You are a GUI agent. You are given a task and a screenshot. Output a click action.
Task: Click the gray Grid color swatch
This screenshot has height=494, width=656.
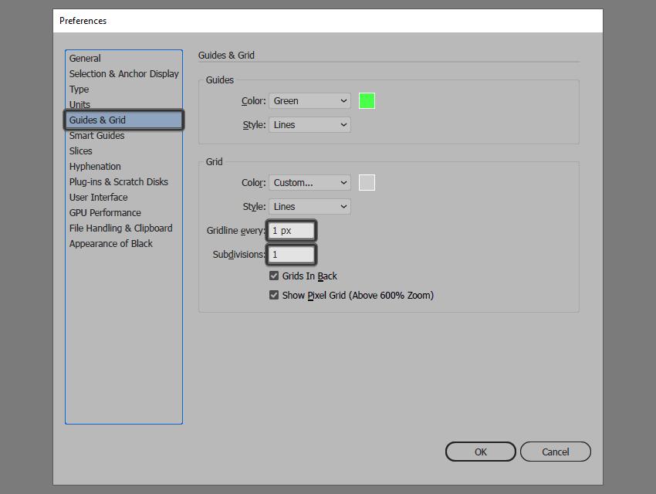tap(367, 182)
